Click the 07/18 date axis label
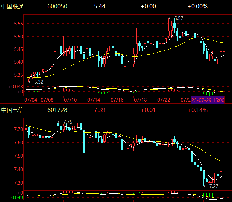Viewport: 232px width, 202px height. click(x=140, y=100)
